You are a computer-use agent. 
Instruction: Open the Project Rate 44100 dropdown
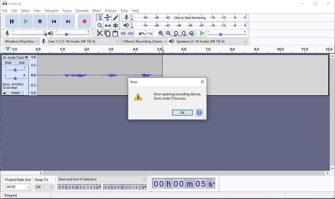tap(18, 187)
